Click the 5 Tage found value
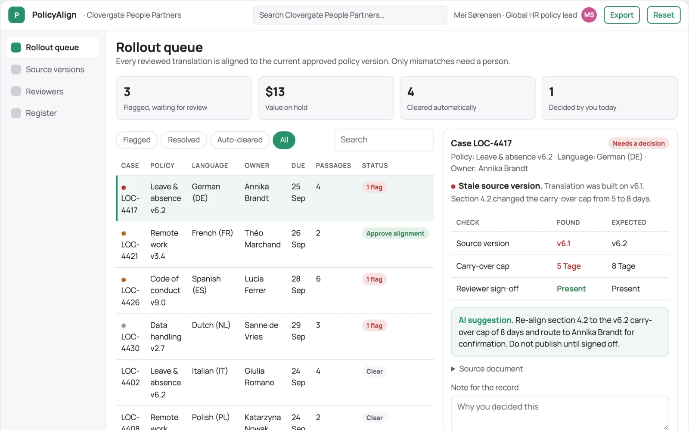 568,266
